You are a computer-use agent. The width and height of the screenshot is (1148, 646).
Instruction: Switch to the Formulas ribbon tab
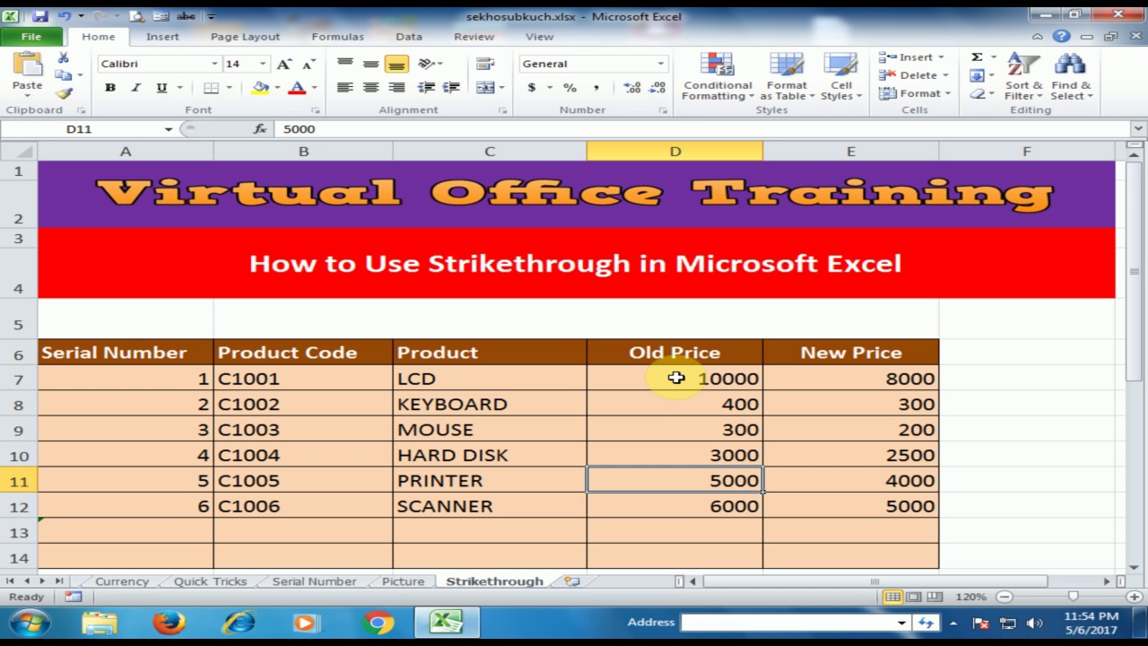pyautogui.click(x=337, y=37)
